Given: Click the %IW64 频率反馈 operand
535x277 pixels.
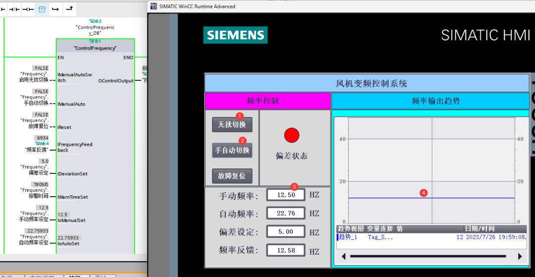Looking at the screenshot, I should (x=37, y=147).
